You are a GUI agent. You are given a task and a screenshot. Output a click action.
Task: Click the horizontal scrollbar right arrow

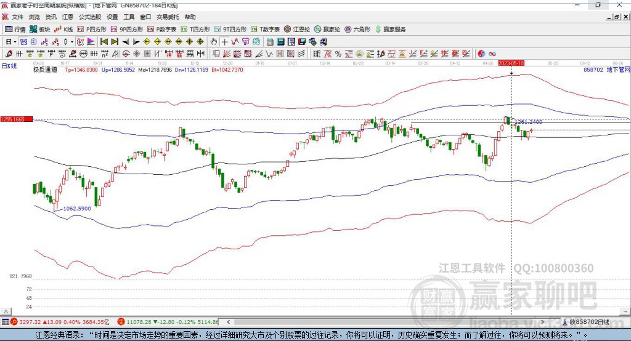(542, 322)
